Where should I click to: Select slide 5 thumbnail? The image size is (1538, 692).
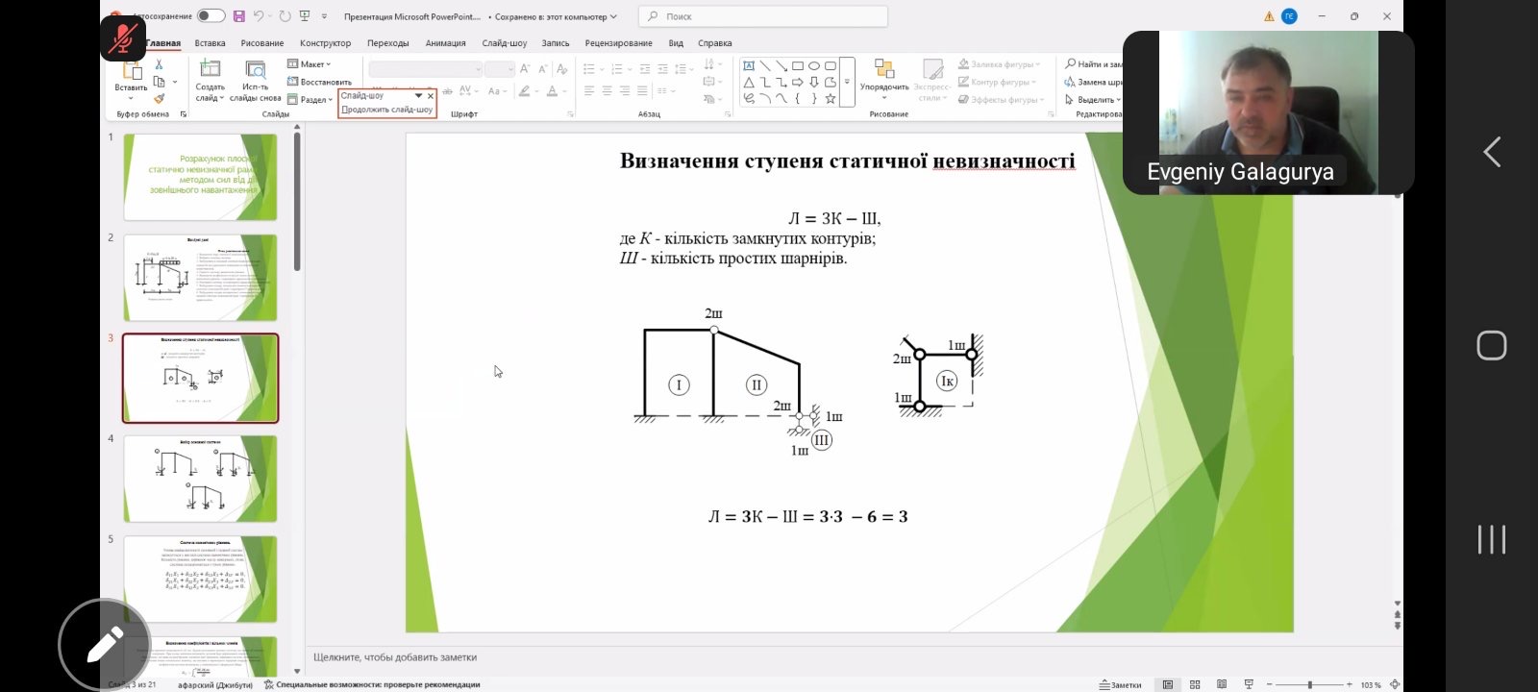[200, 579]
